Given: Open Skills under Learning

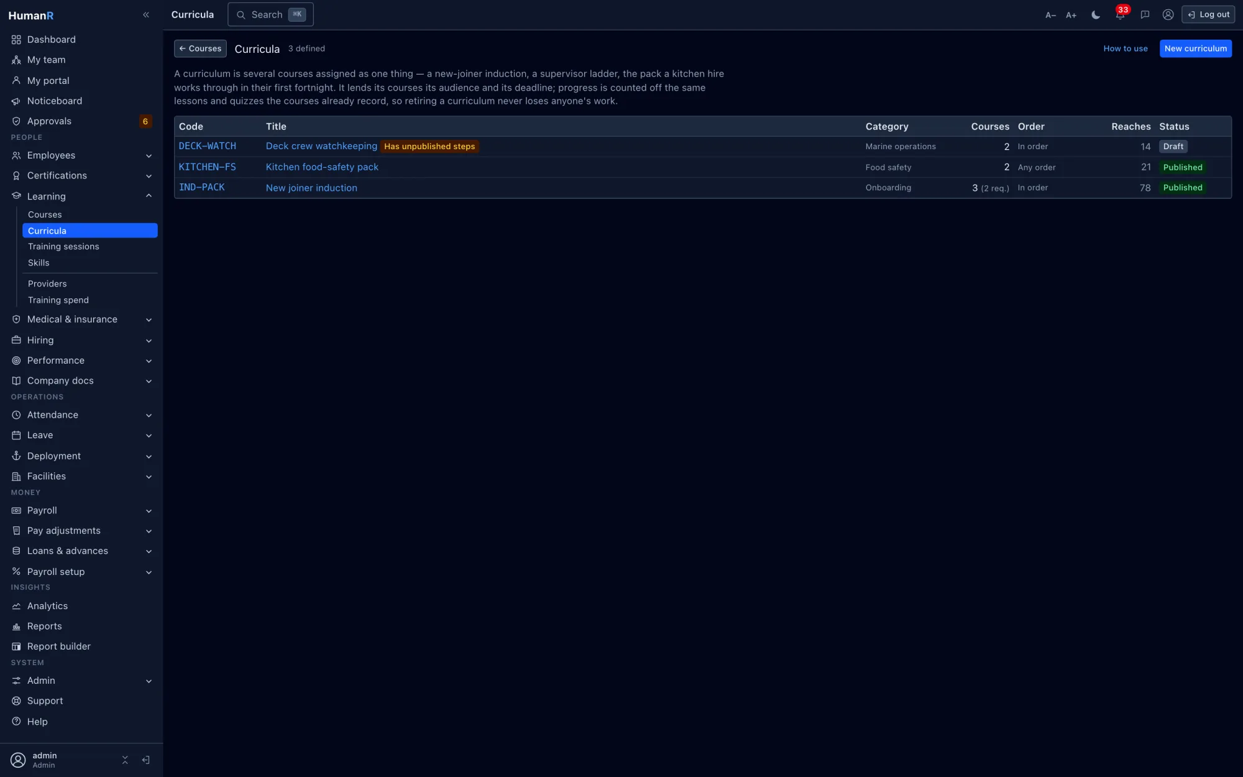Looking at the screenshot, I should (x=90, y=263).
